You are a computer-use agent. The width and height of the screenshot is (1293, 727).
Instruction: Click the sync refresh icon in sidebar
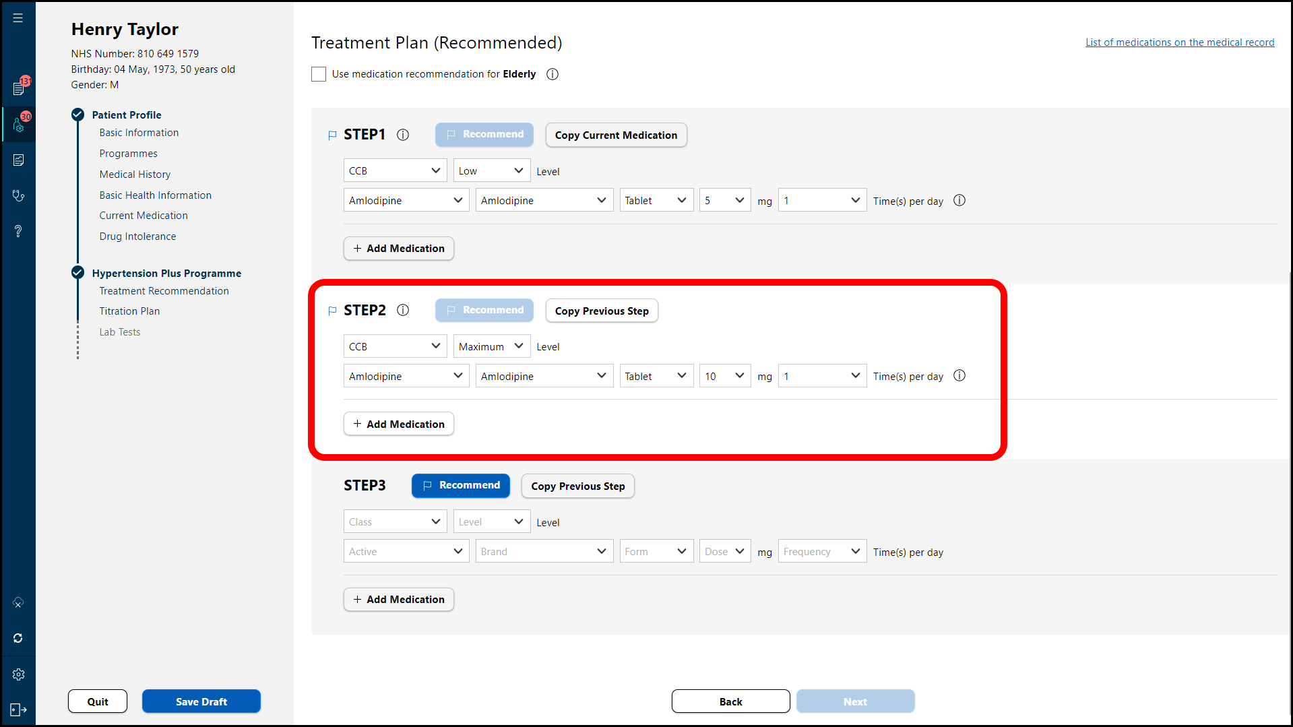pyautogui.click(x=18, y=638)
